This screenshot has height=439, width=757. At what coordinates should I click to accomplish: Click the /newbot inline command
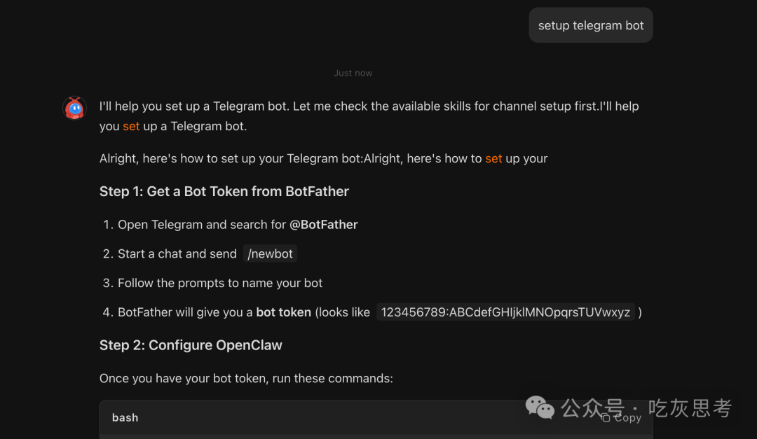(x=270, y=253)
